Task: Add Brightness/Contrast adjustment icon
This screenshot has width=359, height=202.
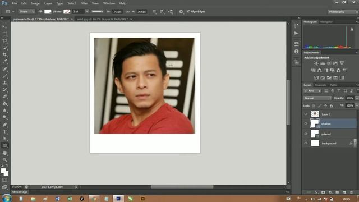Action: pyautogui.click(x=316, y=63)
